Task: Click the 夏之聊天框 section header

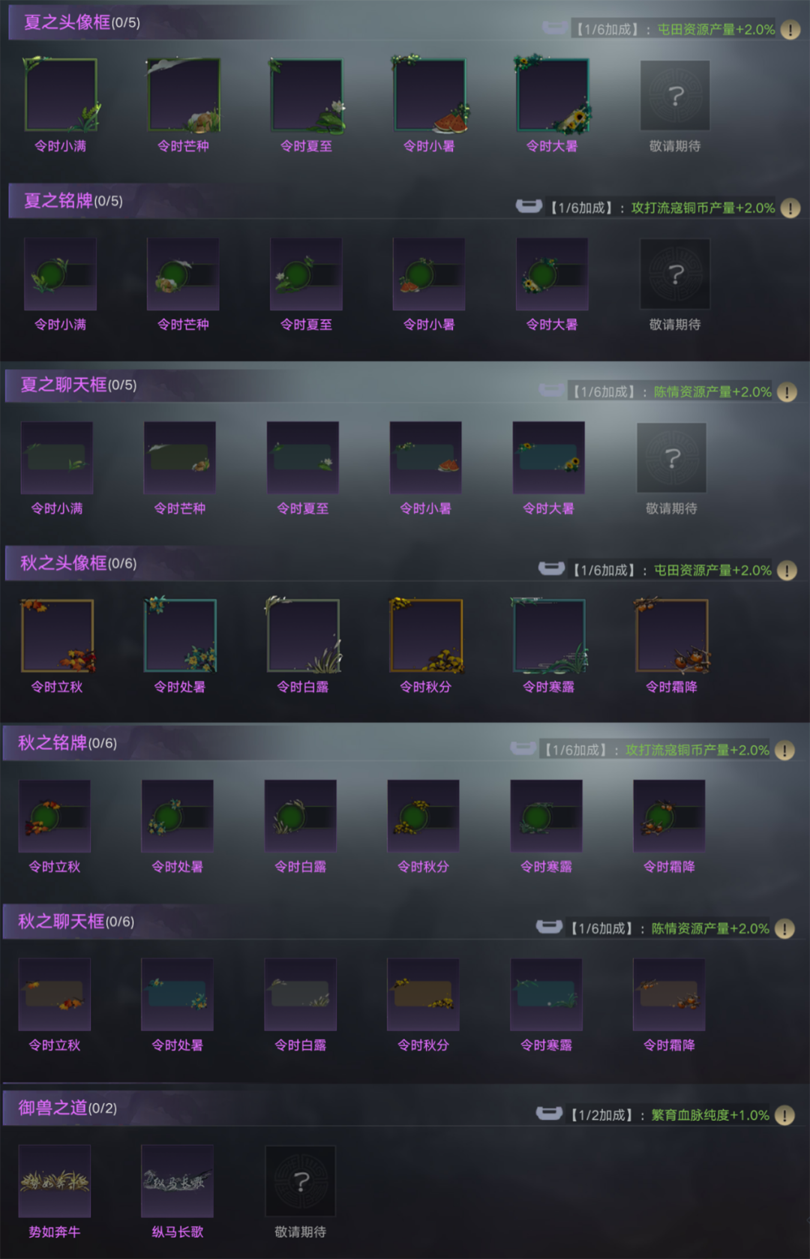Action: click(79, 385)
